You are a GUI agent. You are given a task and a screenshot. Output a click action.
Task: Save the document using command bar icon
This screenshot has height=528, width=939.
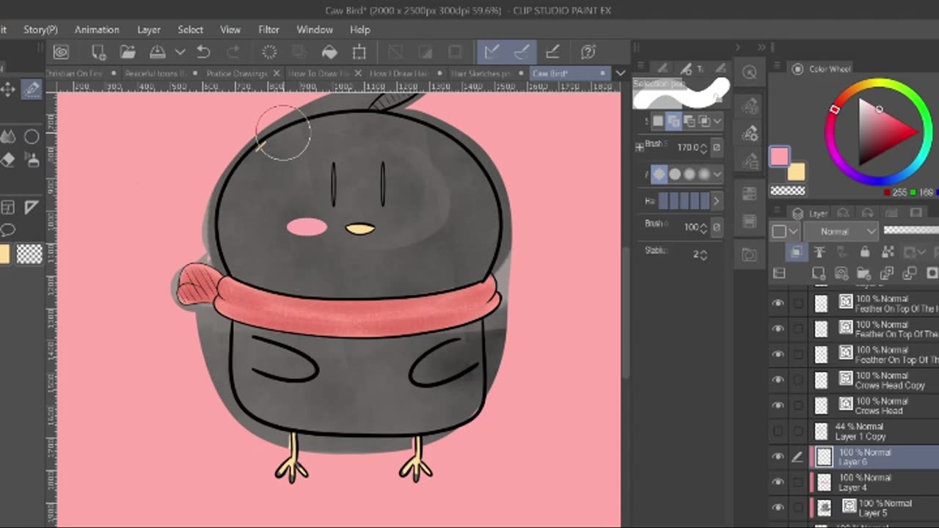[x=158, y=52]
